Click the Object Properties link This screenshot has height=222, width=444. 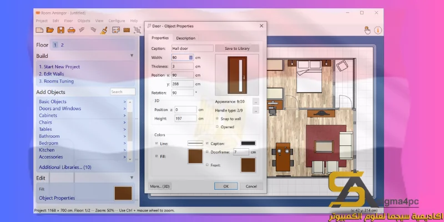57,198
